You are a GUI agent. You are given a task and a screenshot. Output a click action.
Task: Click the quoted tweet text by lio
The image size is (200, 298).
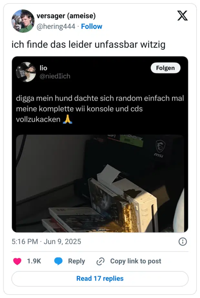click(x=100, y=109)
